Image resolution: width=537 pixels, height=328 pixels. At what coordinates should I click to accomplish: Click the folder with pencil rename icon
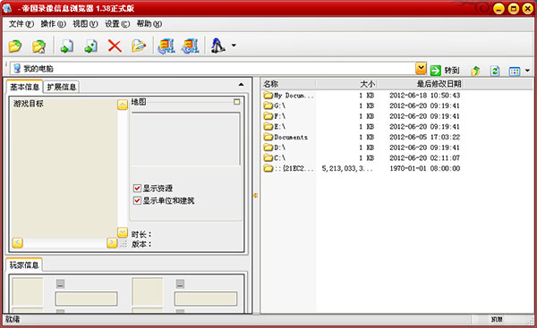tap(139, 46)
